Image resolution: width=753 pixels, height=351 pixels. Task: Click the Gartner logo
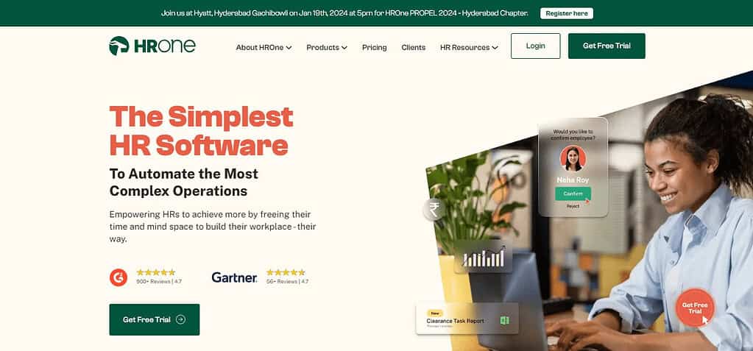click(234, 277)
